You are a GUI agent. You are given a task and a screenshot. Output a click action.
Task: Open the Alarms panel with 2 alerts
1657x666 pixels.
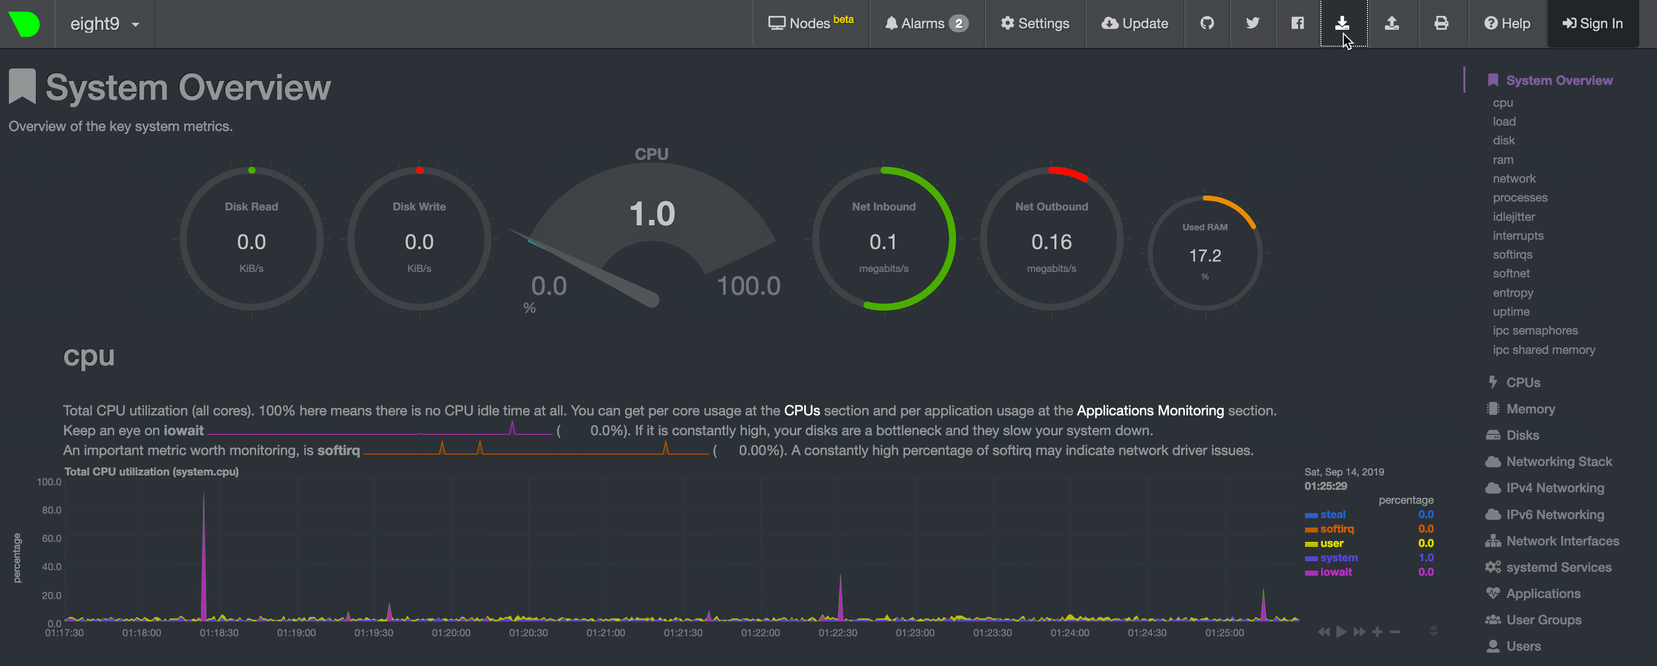point(926,23)
